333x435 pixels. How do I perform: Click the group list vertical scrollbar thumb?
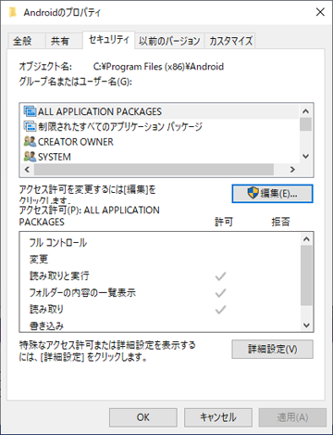coord(305,124)
